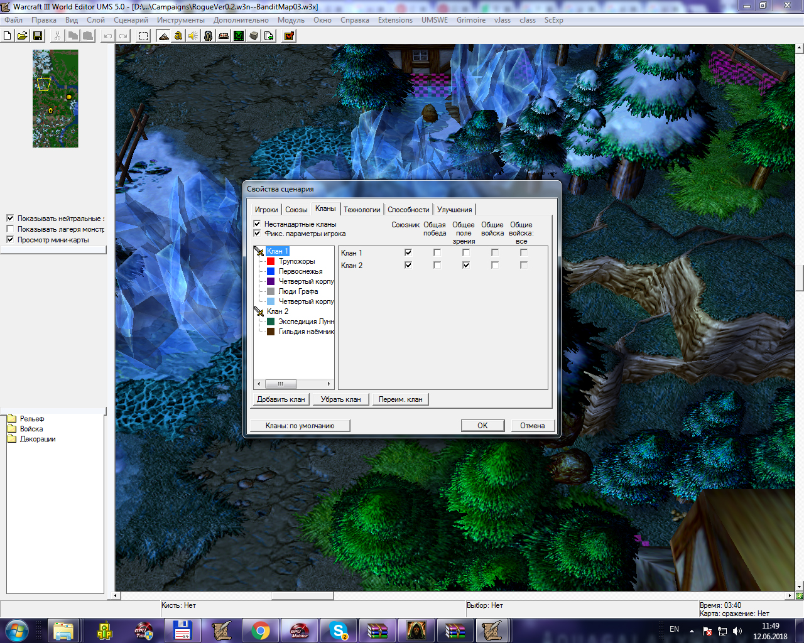Click the 'Добавить клан' button
This screenshot has width=804, height=643.
[281, 399]
